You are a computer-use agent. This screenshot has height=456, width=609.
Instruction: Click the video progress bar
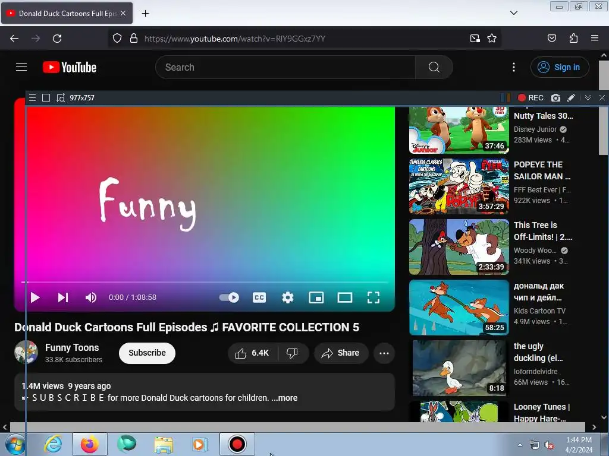[205, 282]
